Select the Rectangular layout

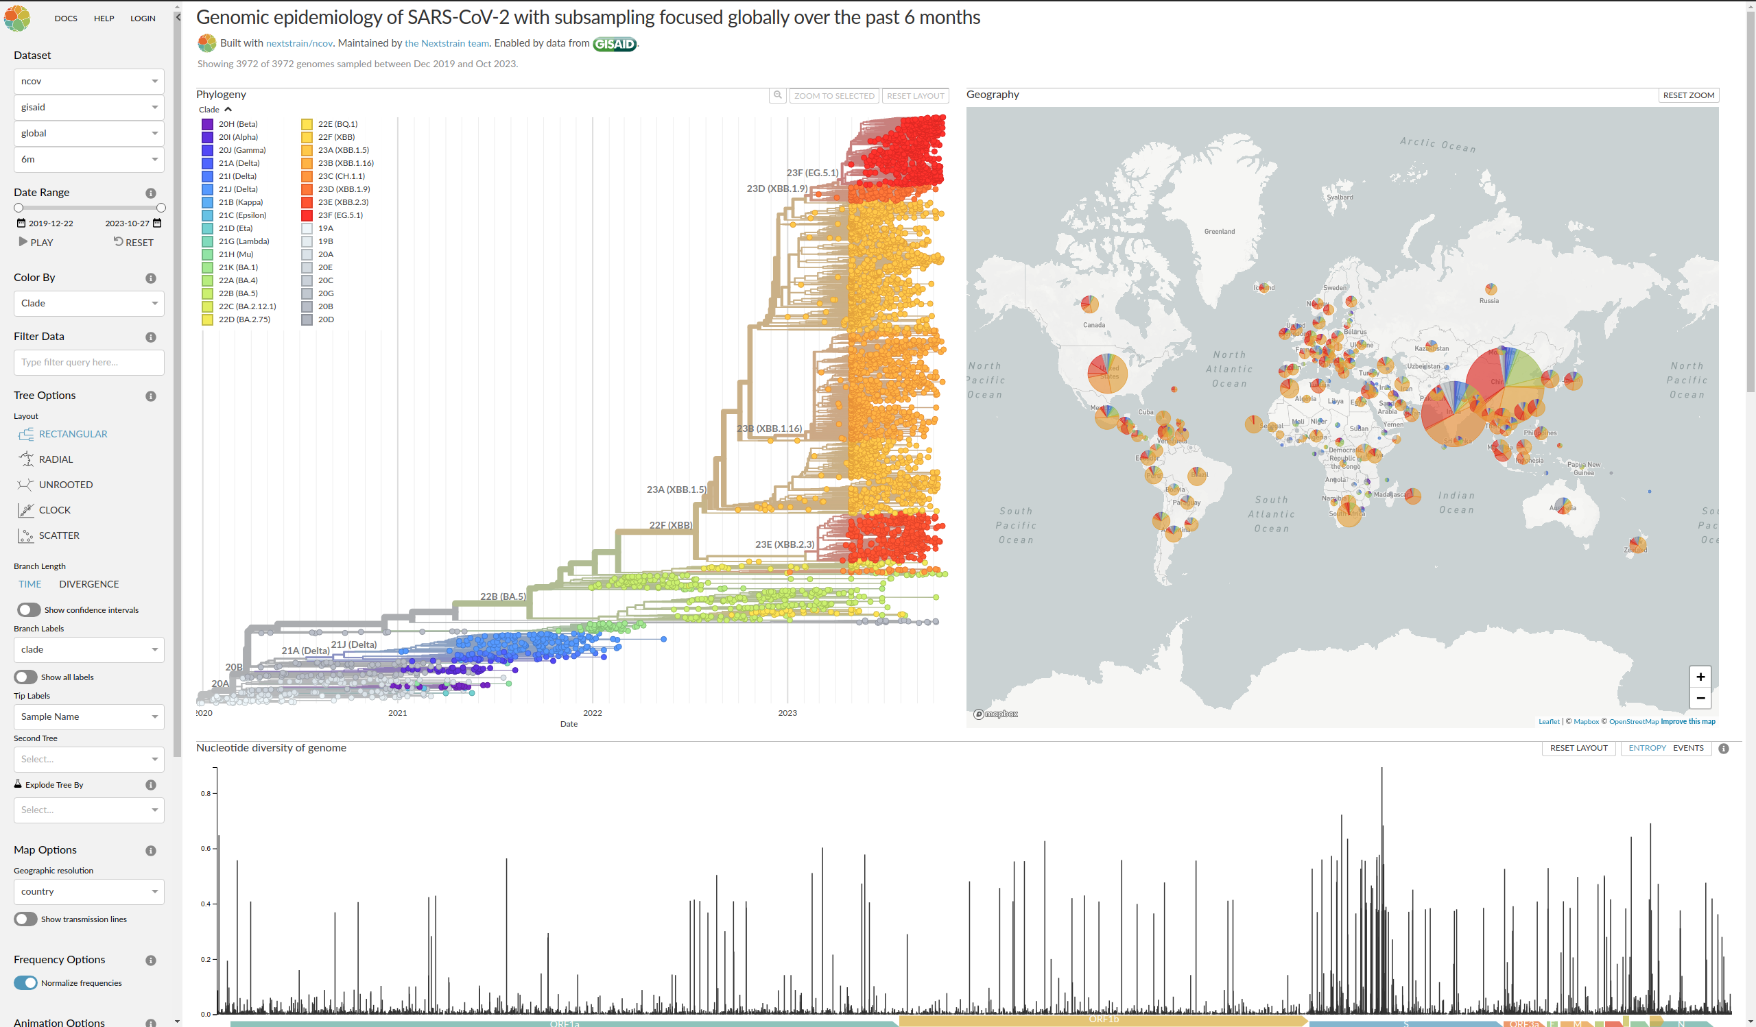pos(62,434)
